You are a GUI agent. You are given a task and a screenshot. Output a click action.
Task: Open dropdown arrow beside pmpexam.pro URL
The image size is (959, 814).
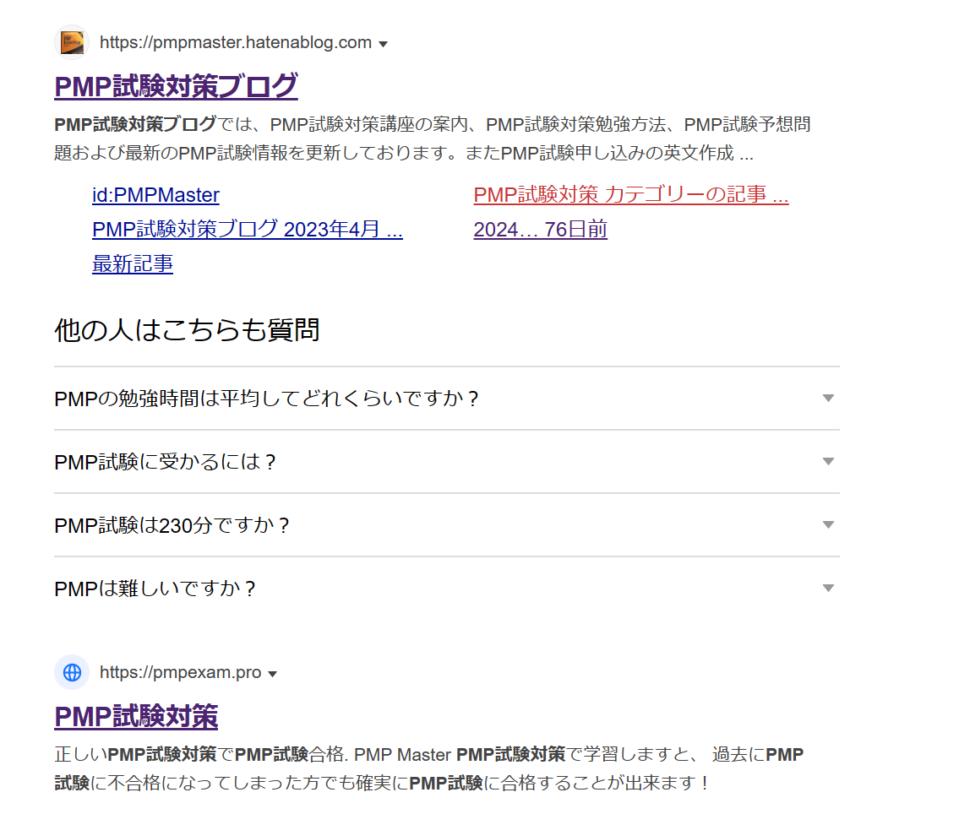point(272,674)
